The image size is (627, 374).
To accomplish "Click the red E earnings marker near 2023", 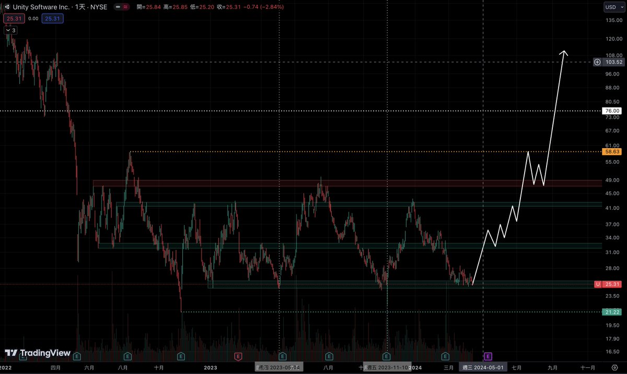I will point(238,356).
